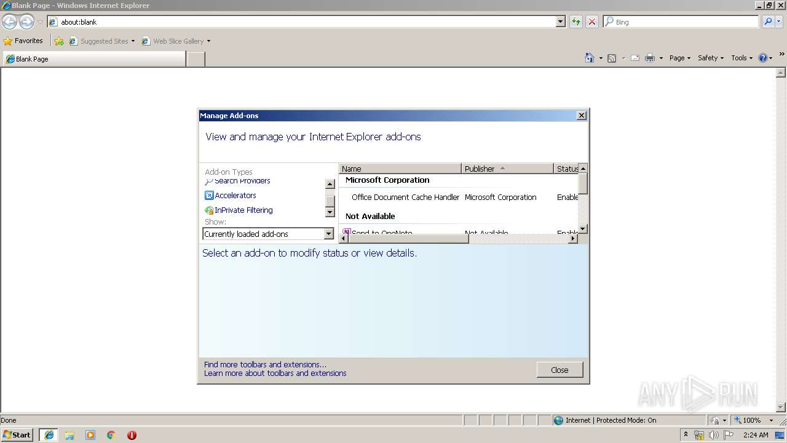Show hidden tray icons arrow
The image size is (787, 443).
point(686,434)
